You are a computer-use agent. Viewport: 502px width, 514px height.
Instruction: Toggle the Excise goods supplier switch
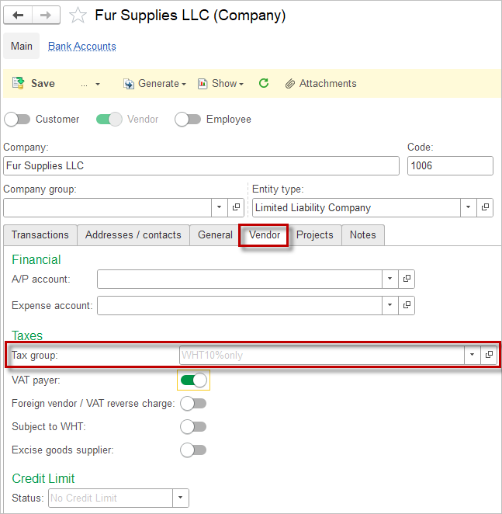pyautogui.click(x=193, y=450)
